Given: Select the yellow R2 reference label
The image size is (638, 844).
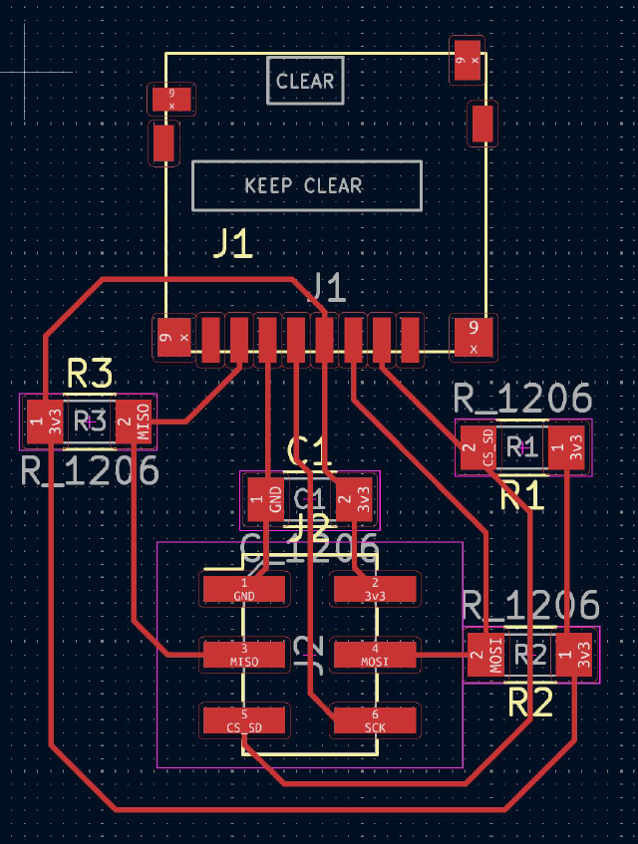Looking at the screenshot, I should coord(530,703).
